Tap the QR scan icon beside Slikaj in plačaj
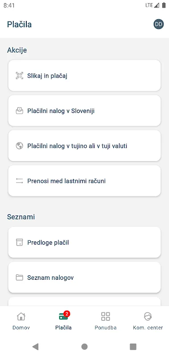The height and width of the screenshot is (357, 169). 19,75
